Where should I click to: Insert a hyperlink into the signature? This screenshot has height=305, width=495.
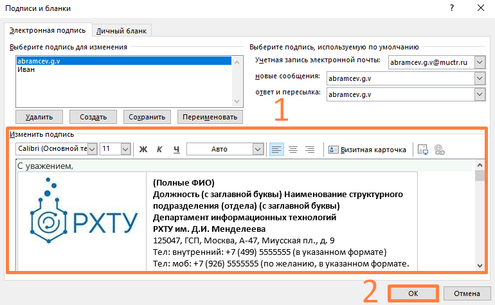coord(440,149)
